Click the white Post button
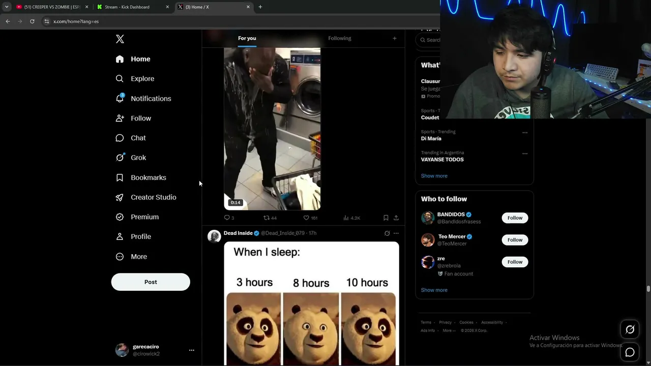This screenshot has width=651, height=366. tap(151, 282)
